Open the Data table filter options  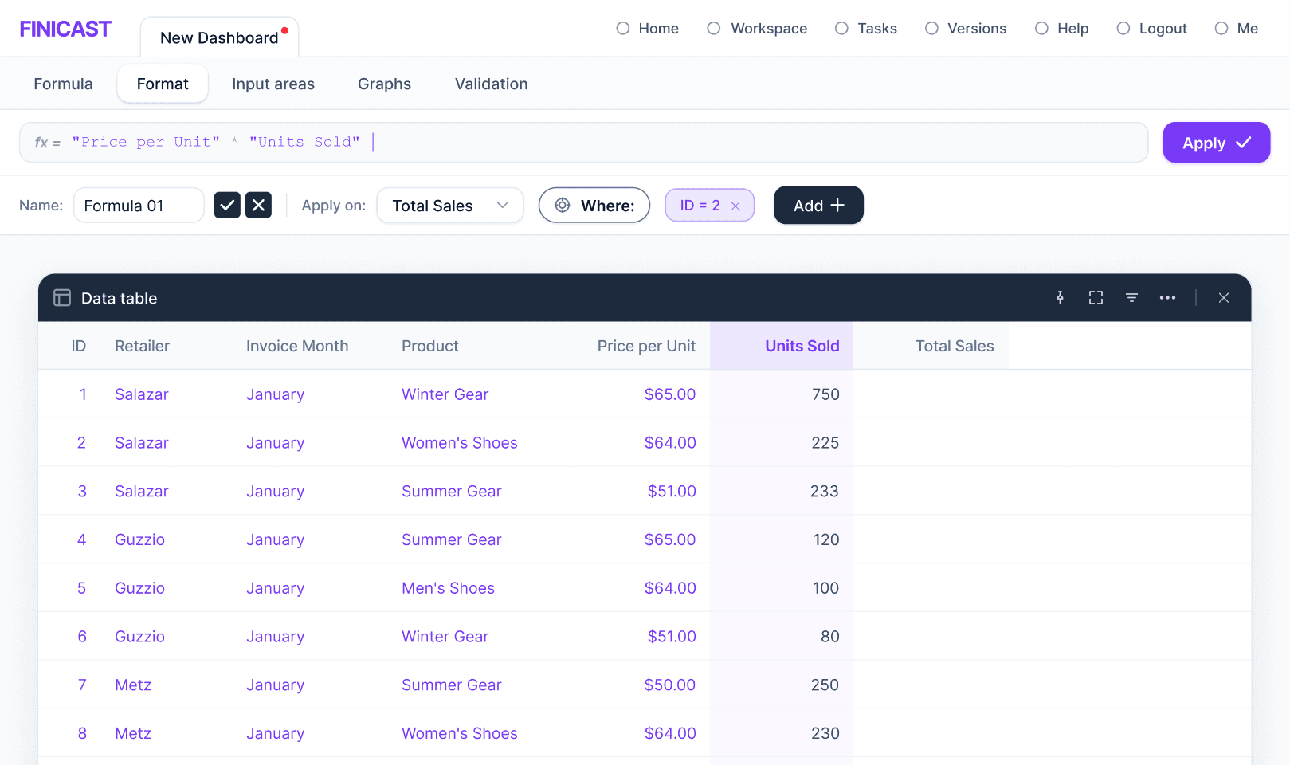click(1131, 297)
